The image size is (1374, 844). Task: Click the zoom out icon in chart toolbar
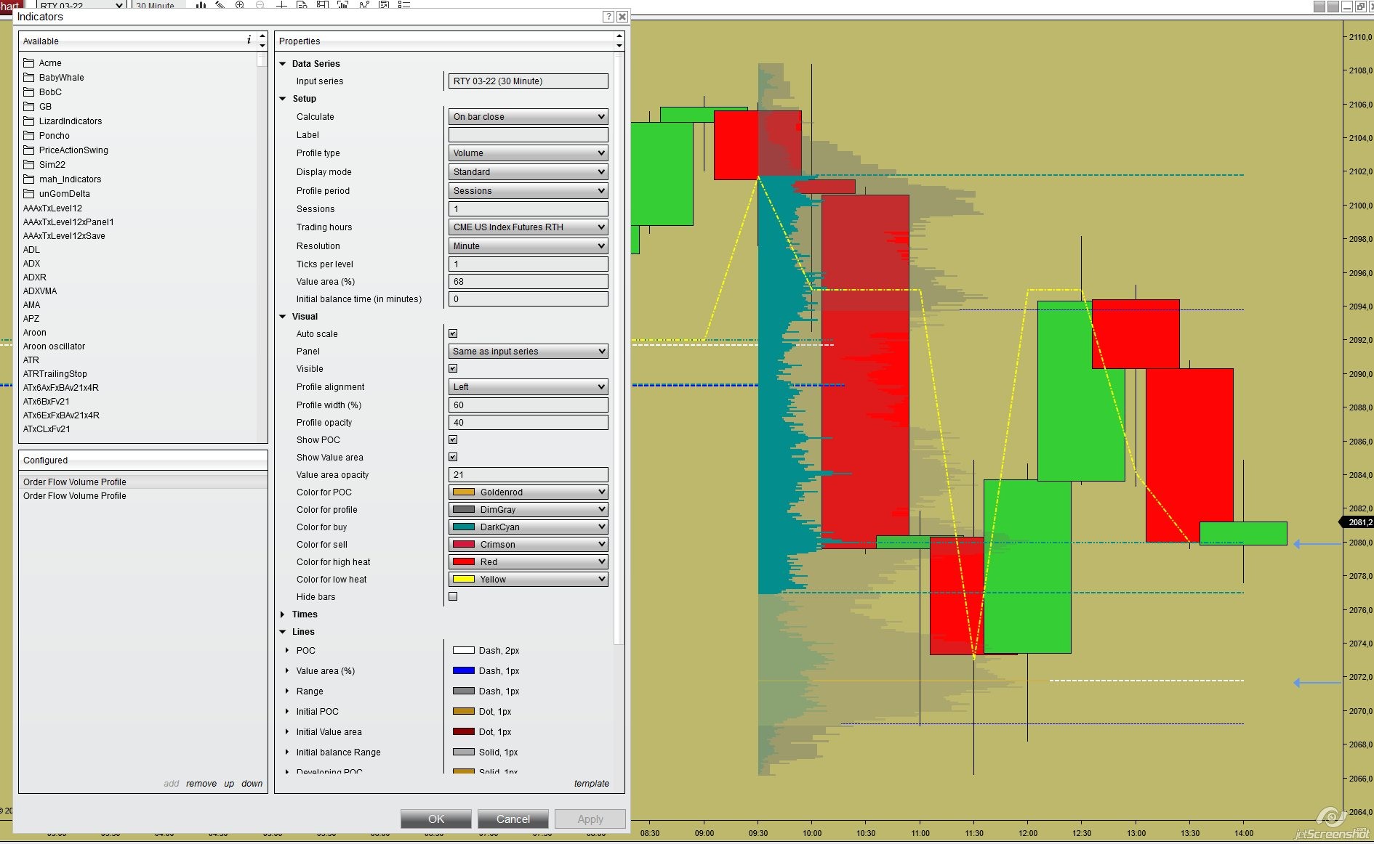click(x=260, y=4)
